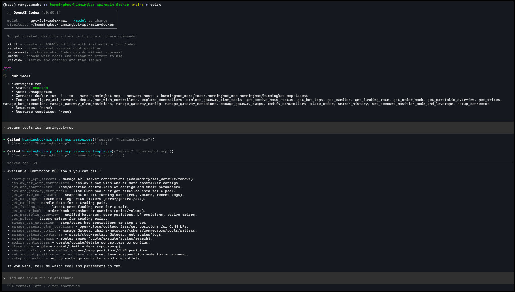Click the bullet next to hummingbot-mcp server name
The height and width of the screenshot is (292, 515).
pos(8,84)
